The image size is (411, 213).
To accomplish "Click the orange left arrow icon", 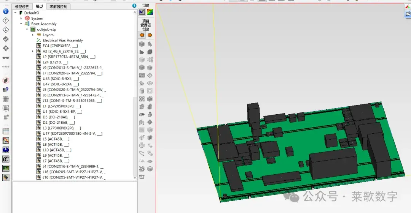I will click(142, 35).
